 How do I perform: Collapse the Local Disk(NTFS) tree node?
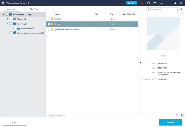pos(4,15)
